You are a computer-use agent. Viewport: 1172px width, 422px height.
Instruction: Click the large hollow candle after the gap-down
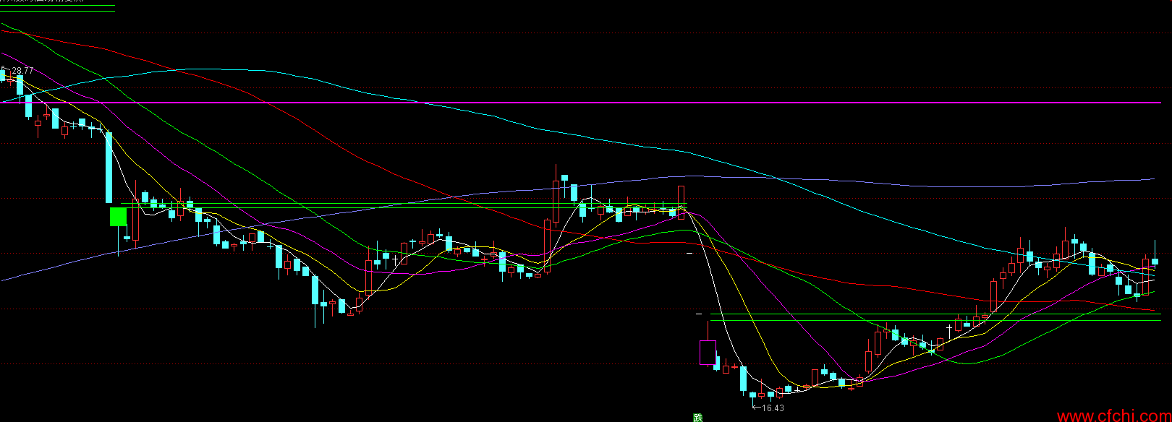click(708, 352)
